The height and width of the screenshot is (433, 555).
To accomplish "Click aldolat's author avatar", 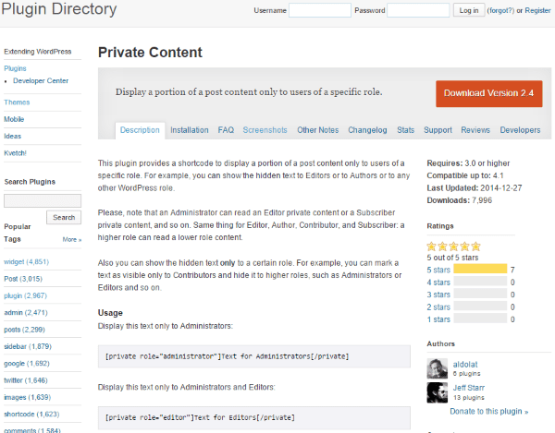I will 438,368.
